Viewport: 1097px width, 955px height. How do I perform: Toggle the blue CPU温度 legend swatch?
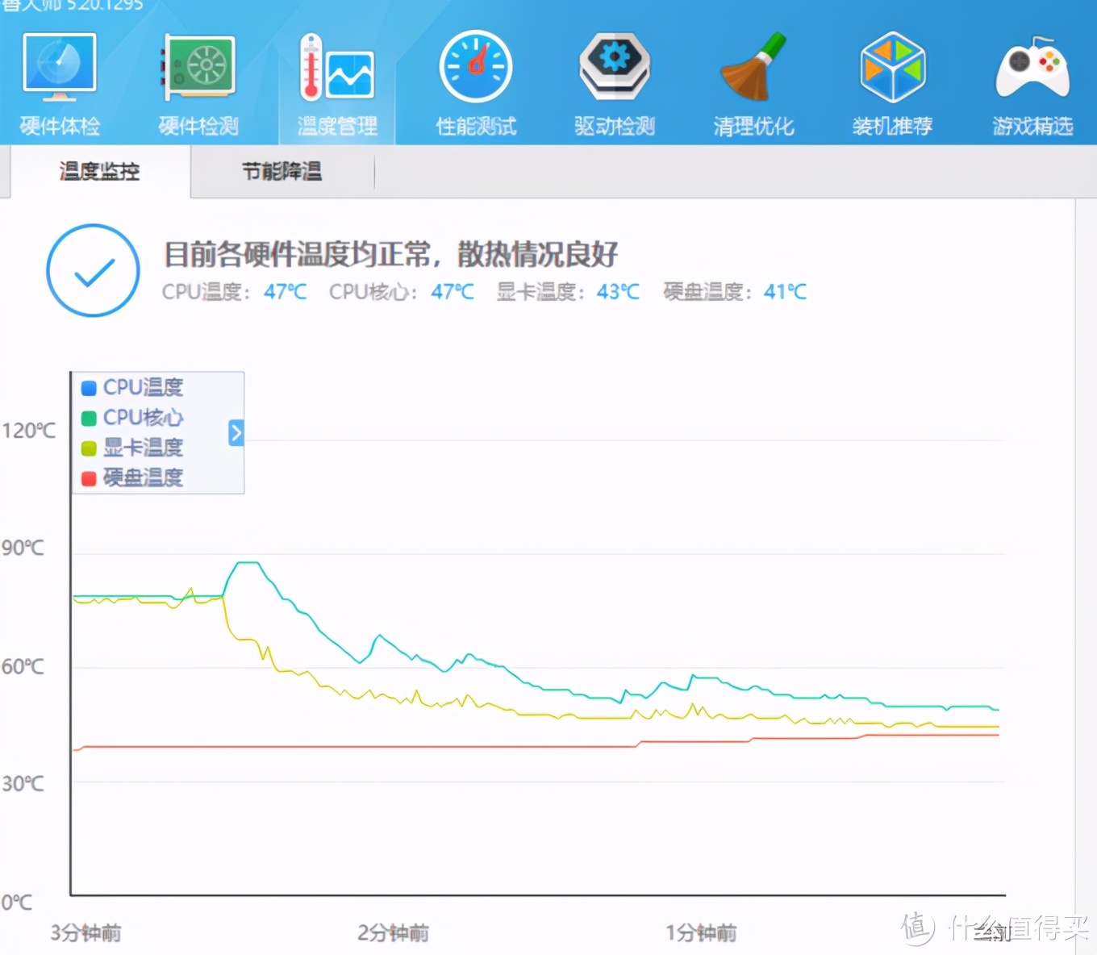(x=89, y=388)
